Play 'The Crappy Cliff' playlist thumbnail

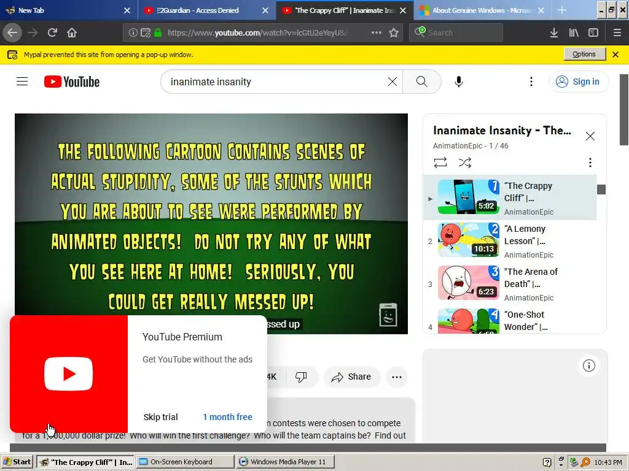point(469,197)
